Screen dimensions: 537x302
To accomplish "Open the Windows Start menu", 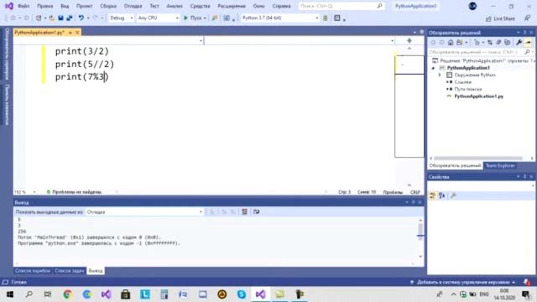I will [x=10, y=294].
